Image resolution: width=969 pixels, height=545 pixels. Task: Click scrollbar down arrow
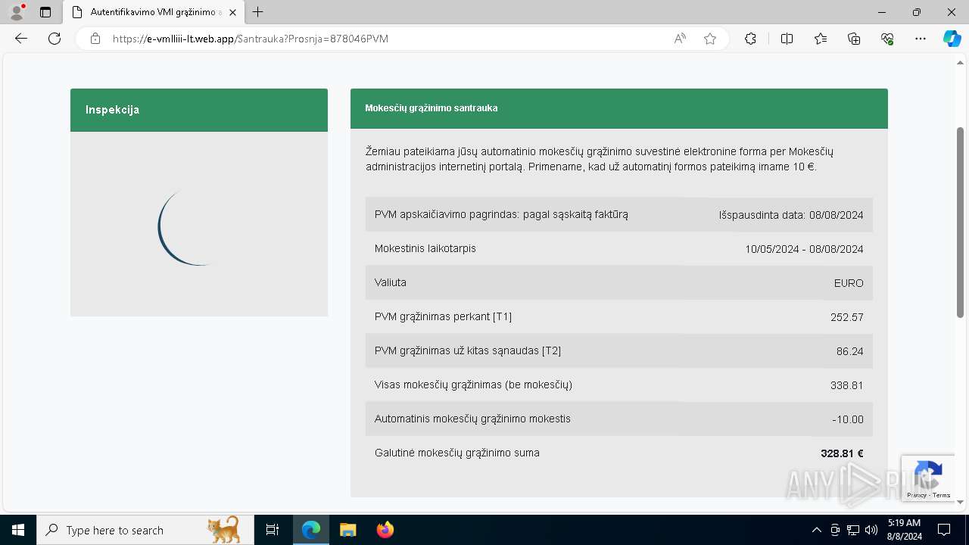(961, 502)
